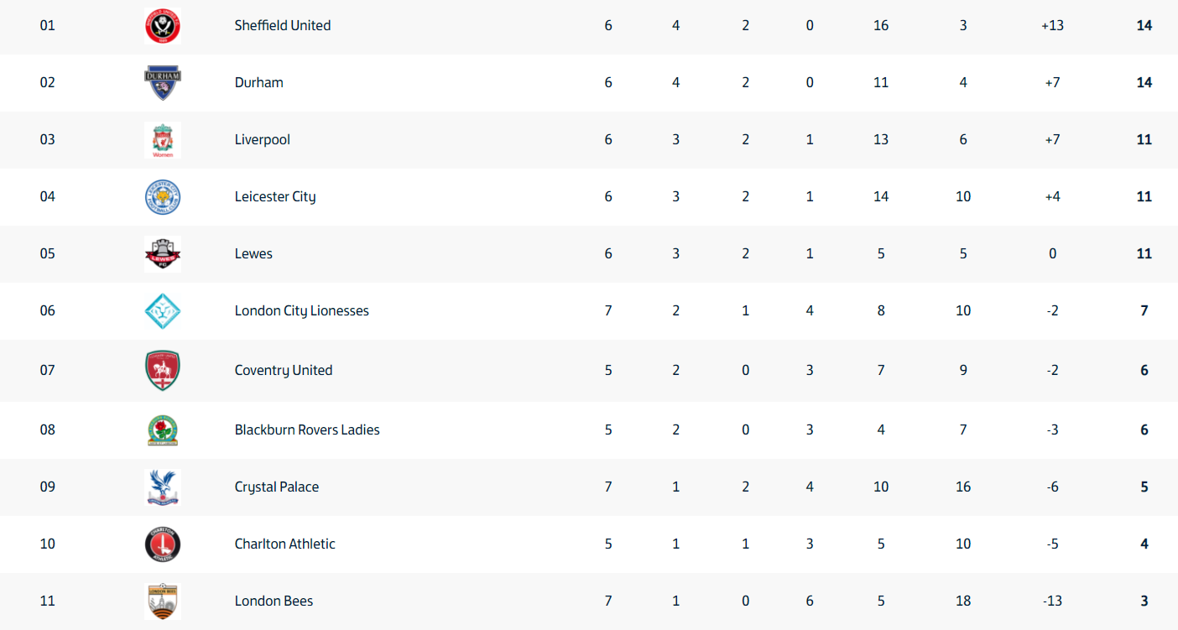Click the Crystal Palace team name
This screenshot has height=630, width=1178.
(277, 487)
